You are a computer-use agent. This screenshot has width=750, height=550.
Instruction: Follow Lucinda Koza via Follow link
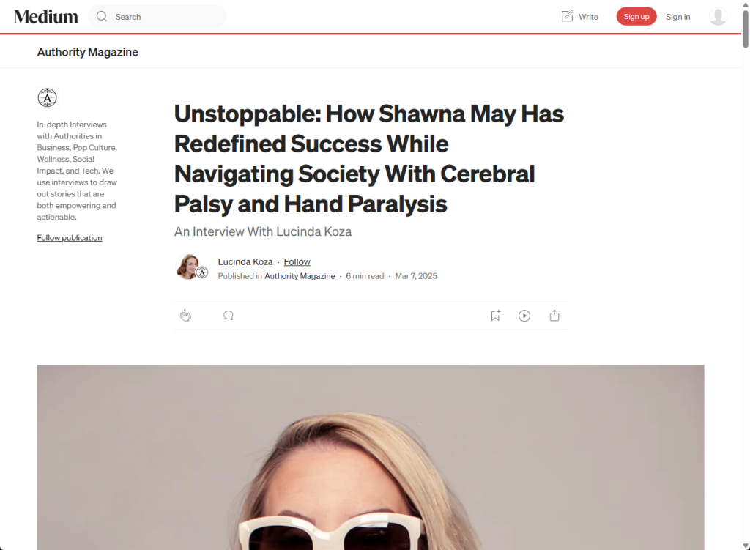click(297, 262)
